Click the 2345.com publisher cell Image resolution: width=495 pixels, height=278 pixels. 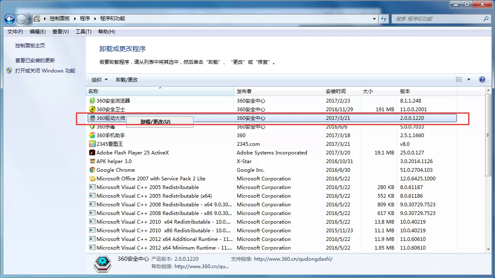[x=248, y=144]
